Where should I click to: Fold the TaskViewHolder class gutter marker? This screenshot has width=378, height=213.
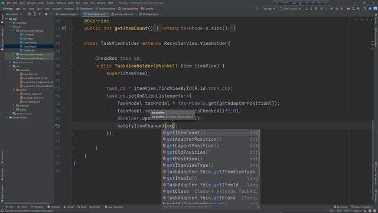(71, 44)
